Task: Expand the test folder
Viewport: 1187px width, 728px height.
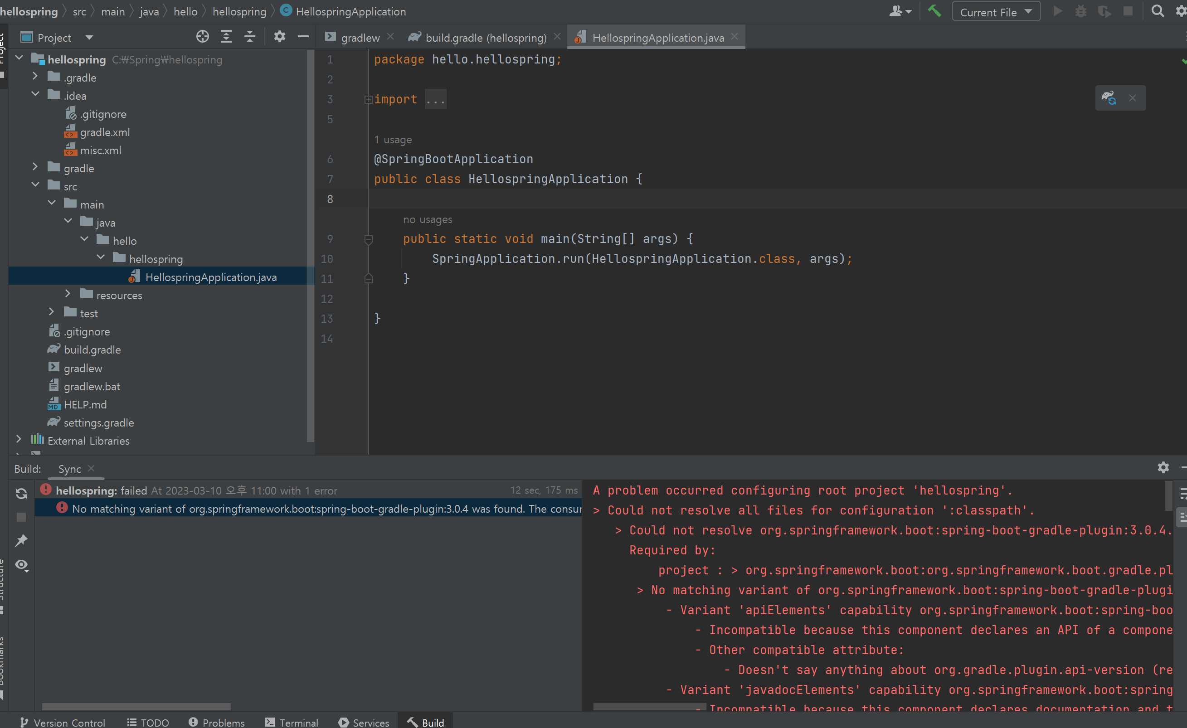Action: point(52,312)
